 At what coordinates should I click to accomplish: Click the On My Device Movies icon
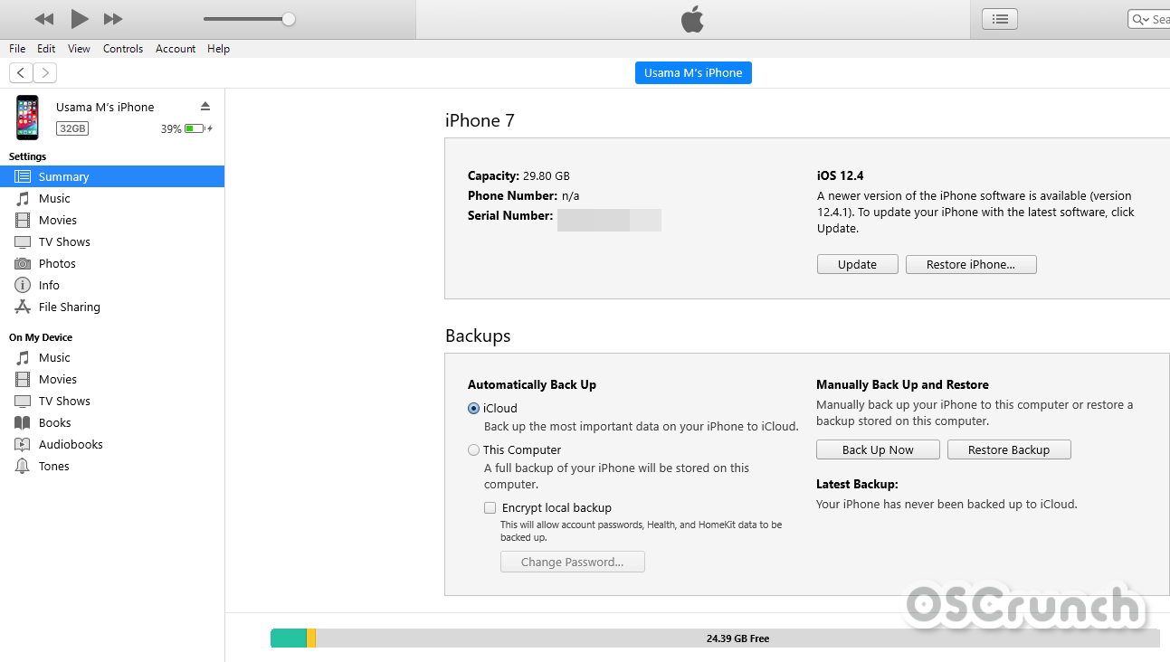23,379
